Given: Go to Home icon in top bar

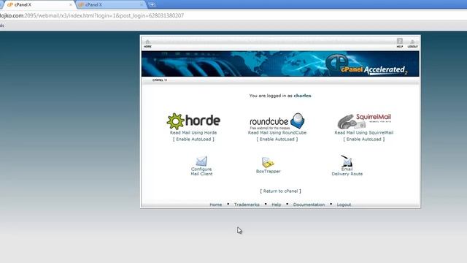Looking at the screenshot, I should coord(147,44).
